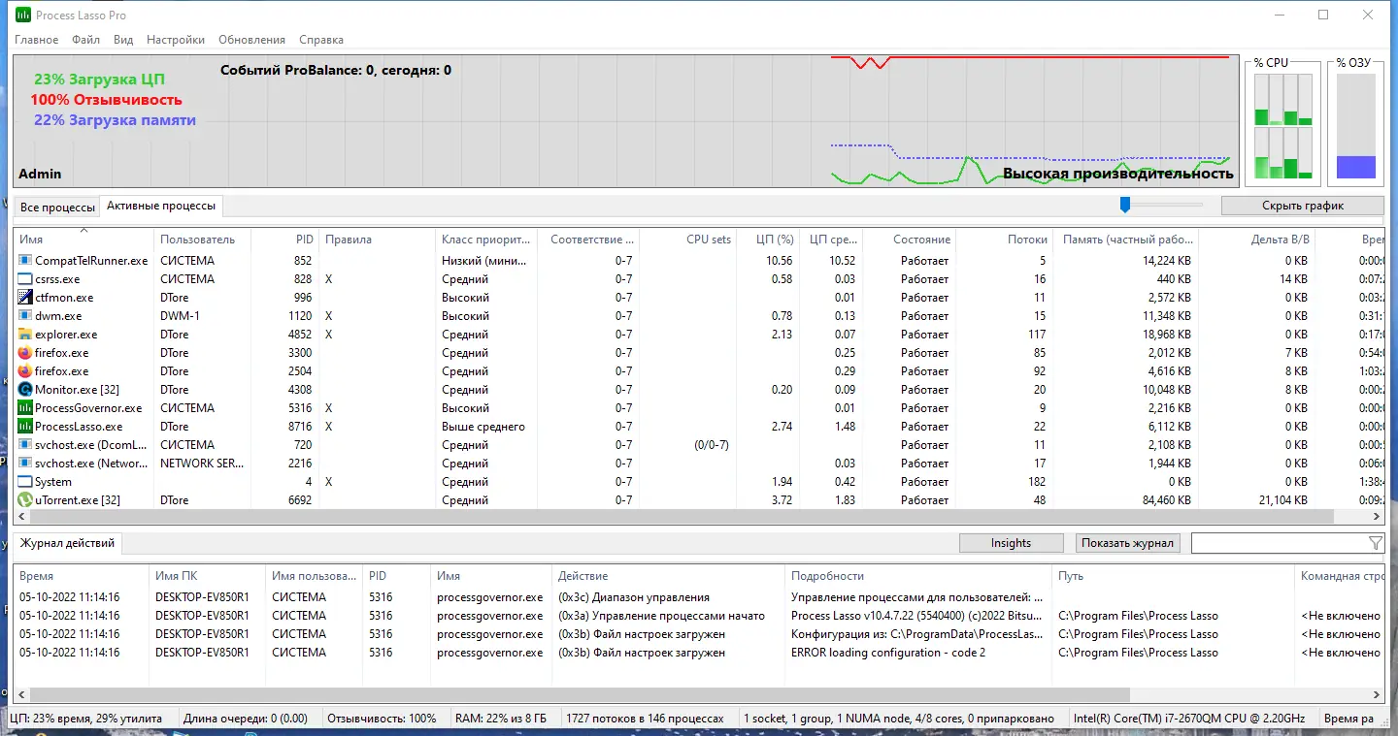
Task: Sort by the Дельта В/В column header
Action: [x=1256, y=240]
